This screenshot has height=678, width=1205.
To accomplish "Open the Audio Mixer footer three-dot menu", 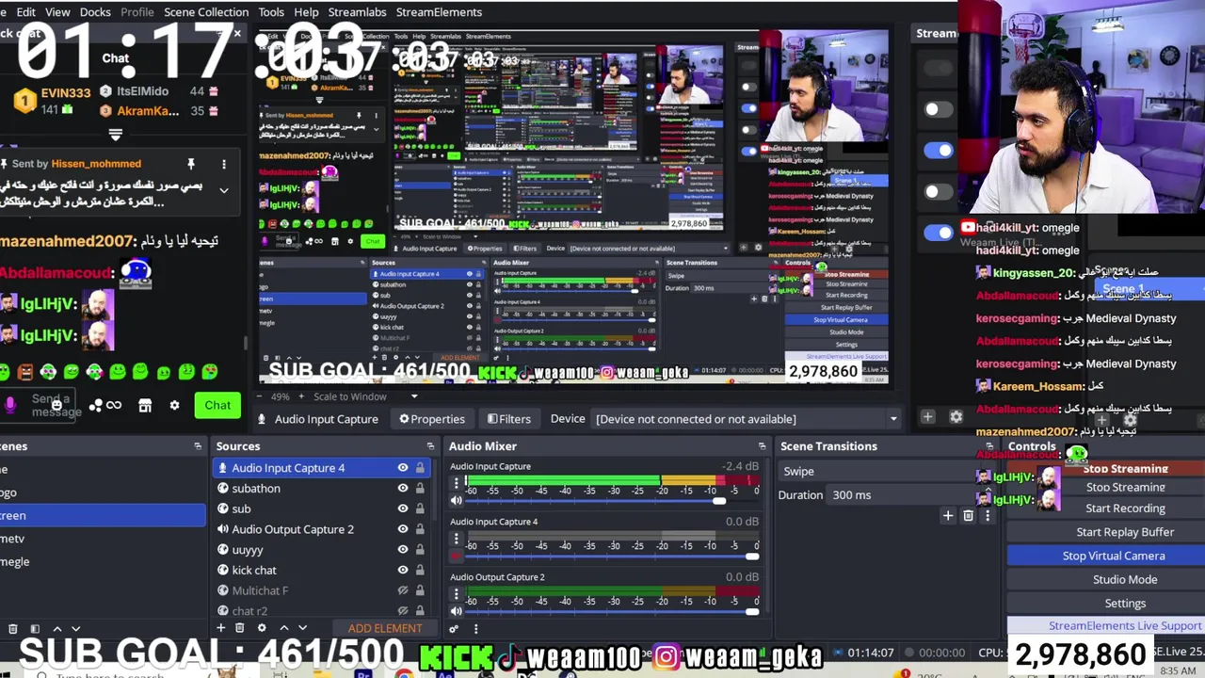I will coord(475,628).
